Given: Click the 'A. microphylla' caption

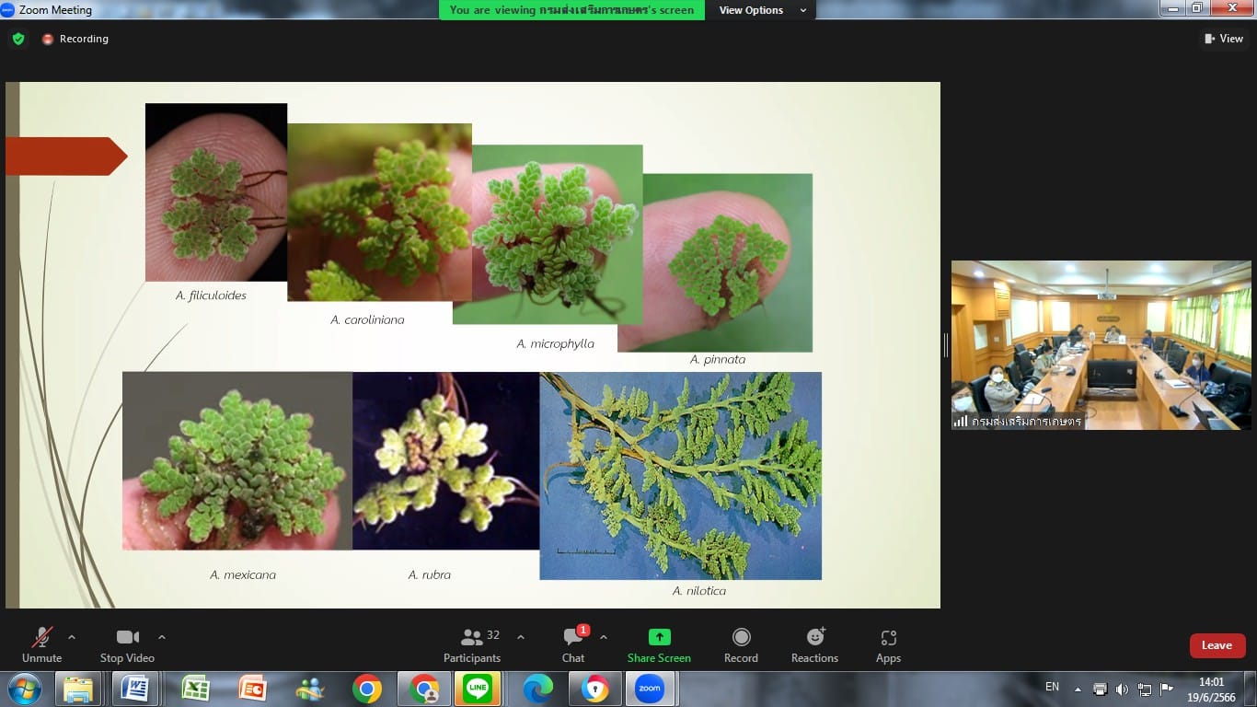Looking at the screenshot, I should point(555,343).
